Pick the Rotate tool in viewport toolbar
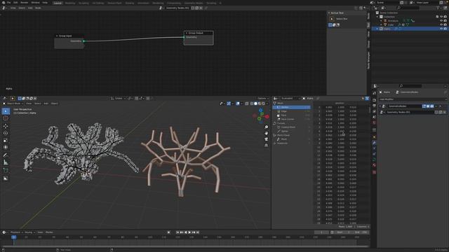The image size is (449, 252). [x=6, y=133]
